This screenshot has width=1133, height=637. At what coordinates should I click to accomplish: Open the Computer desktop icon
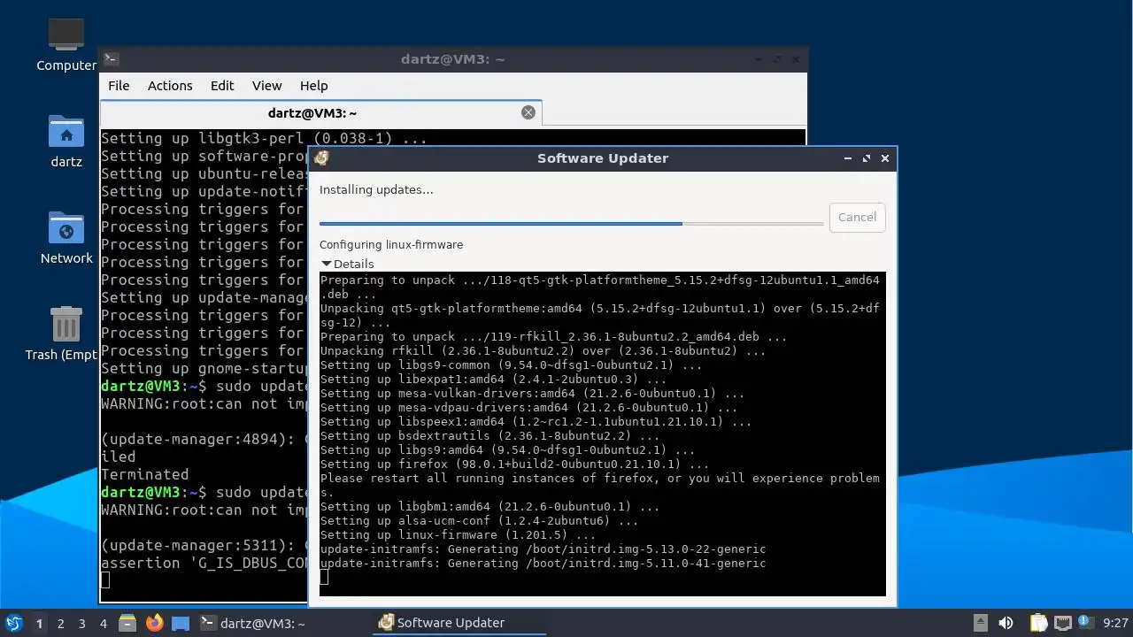tap(66, 44)
